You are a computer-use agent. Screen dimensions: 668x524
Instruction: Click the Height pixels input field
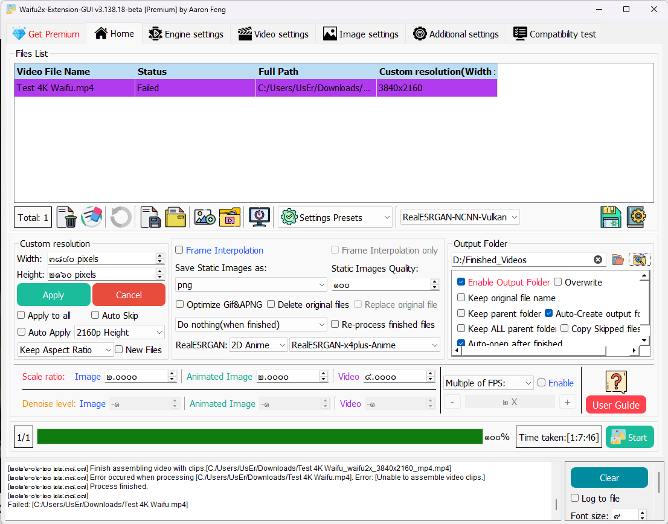102,275
